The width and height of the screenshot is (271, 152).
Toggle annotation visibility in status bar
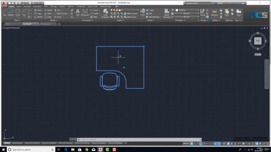(x=228, y=144)
